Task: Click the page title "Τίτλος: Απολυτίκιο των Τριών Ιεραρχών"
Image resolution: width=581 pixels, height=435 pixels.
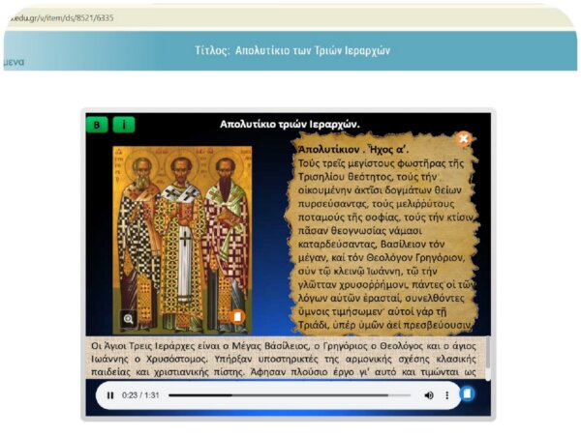Action: (291, 50)
